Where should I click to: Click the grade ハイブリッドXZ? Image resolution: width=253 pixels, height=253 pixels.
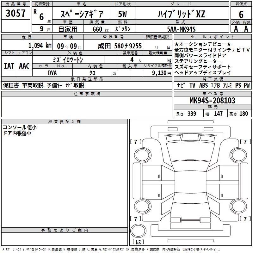[182, 14]
